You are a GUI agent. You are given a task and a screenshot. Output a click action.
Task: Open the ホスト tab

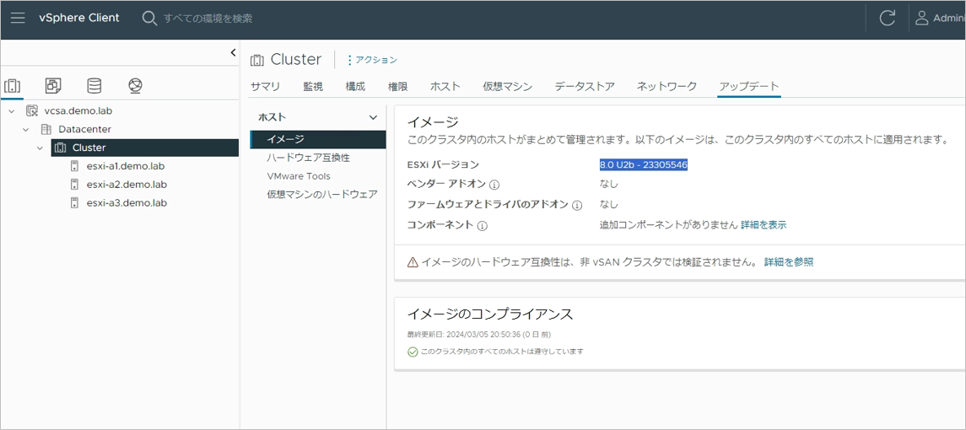[445, 86]
